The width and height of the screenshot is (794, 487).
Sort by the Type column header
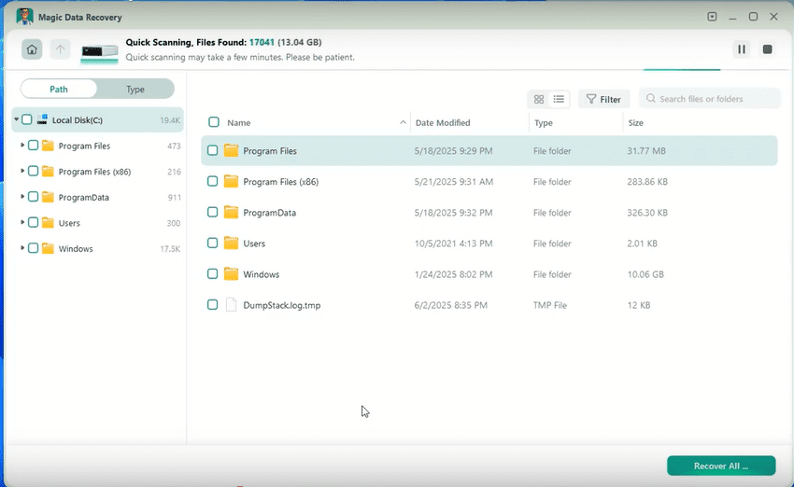click(544, 123)
